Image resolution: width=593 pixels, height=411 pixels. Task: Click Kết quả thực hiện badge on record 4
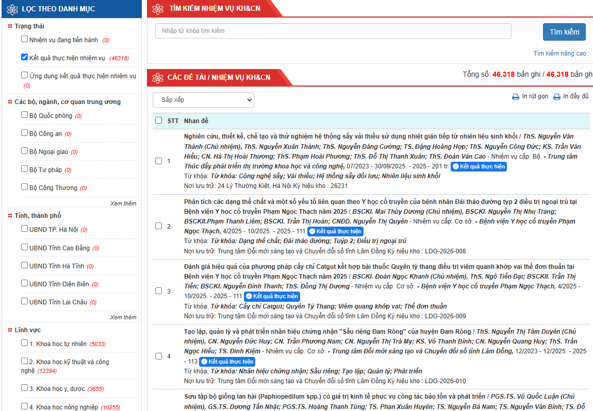[x=227, y=362]
